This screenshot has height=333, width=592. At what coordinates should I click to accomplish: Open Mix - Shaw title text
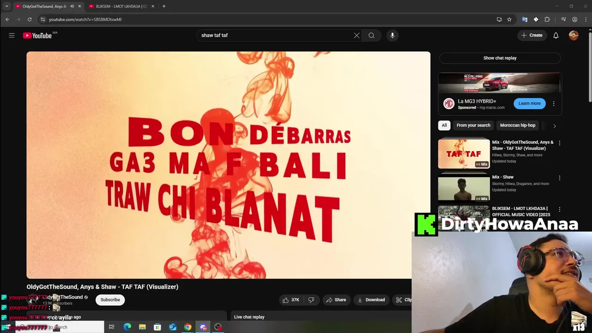[x=503, y=177]
